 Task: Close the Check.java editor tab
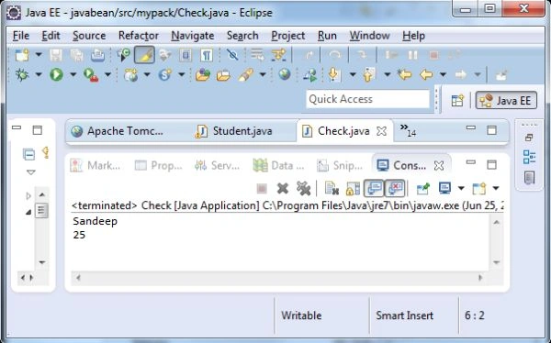tap(381, 131)
